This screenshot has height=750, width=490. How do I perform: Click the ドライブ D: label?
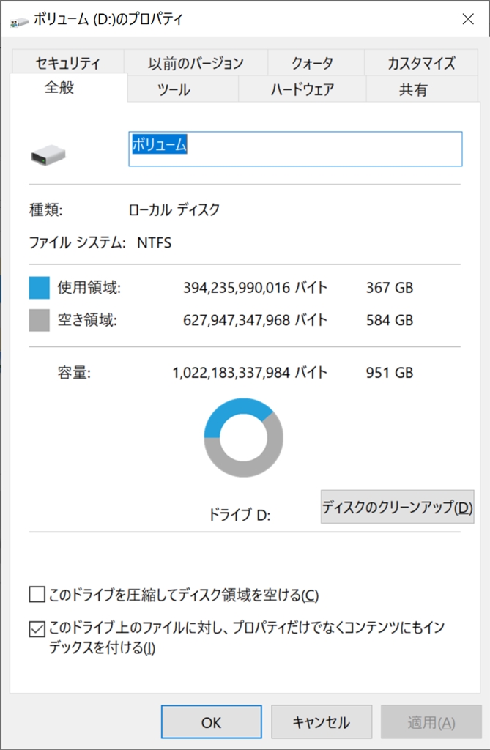click(240, 515)
